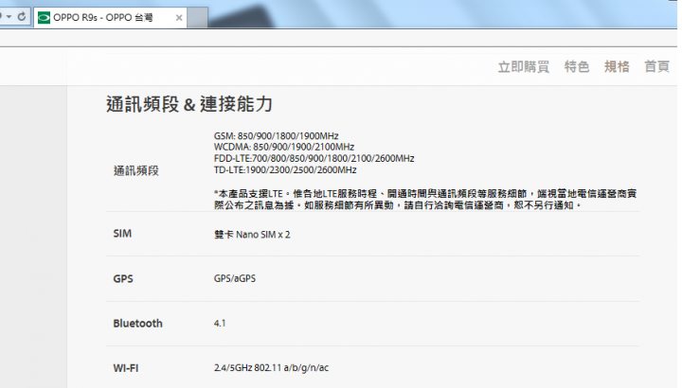Close the OPPO R9s tab

tap(179, 18)
